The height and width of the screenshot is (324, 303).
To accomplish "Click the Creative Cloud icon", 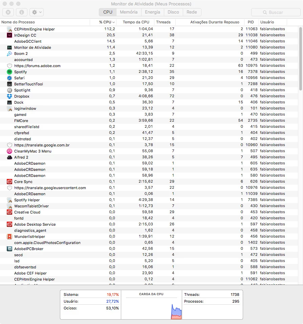I will 9,212.
